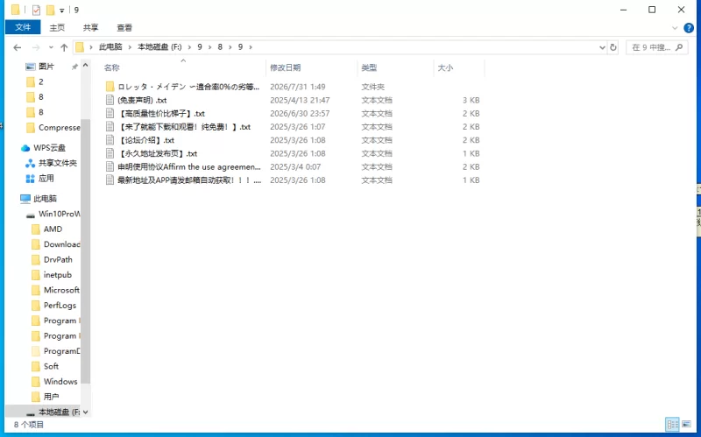The width and height of the screenshot is (701, 437).
Task: Select the 【永久地址发布页】.txt file
Action: [x=158, y=154]
